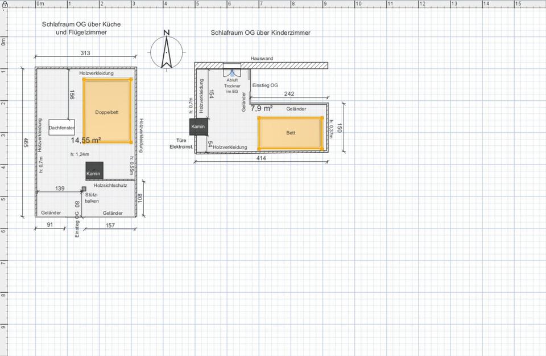Image resolution: width=546 pixels, height=356 pixels.
Task: Click the lock icon in the ruler corner
Action: tap(4, 4)
